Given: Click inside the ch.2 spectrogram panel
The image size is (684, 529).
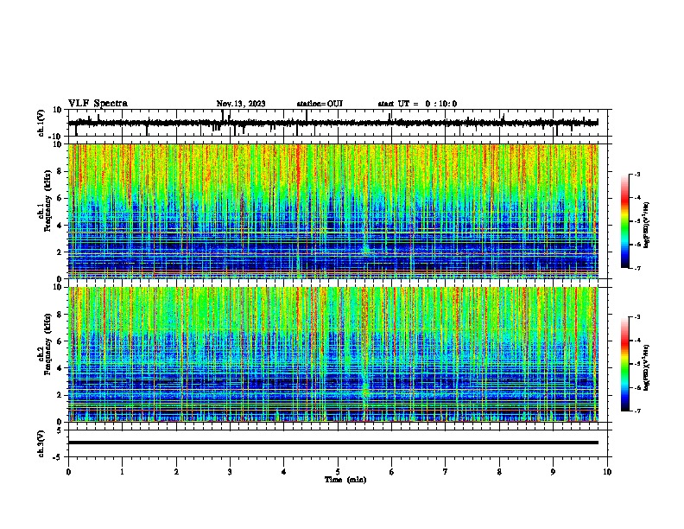Looking at the screenshot, I should (333, 354).
